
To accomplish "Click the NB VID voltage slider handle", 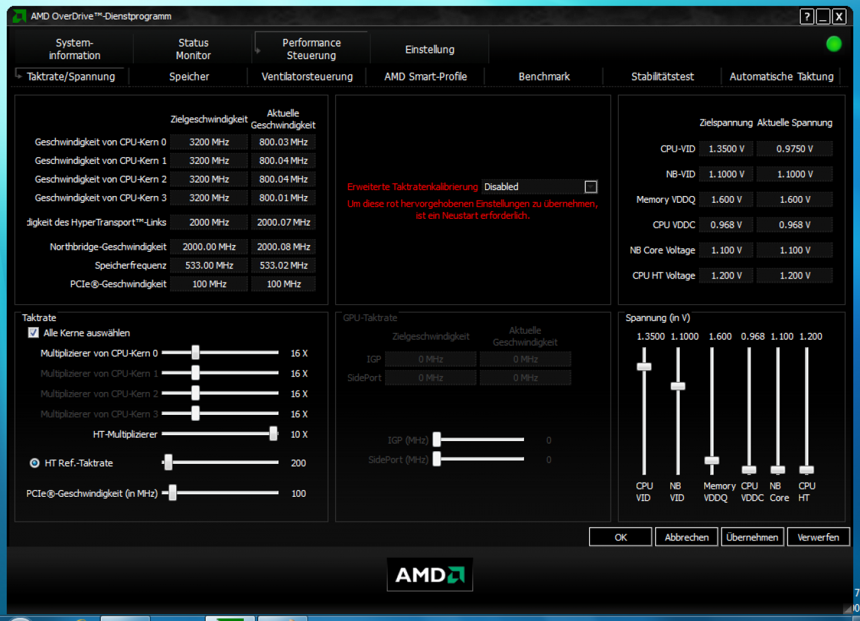I will pos(678,386).
